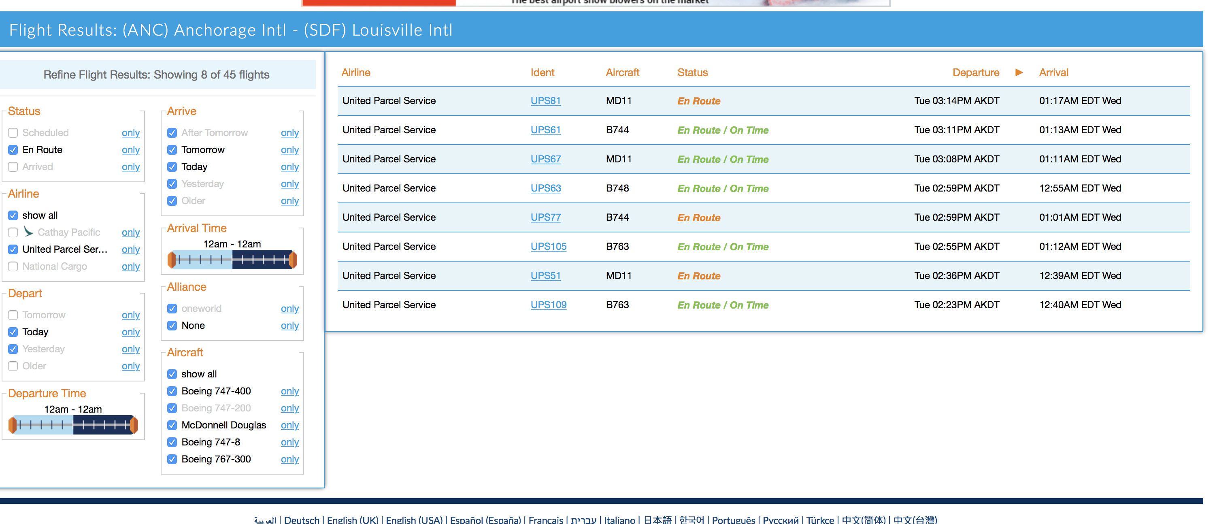The image size is (1217, 524).
Task: Uncheck Depart Today checkbox
Action: [13, 332]
